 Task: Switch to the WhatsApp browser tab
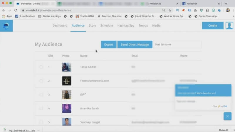(160, 4)
